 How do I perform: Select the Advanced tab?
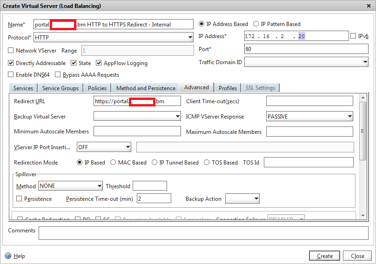pos(196,87)
